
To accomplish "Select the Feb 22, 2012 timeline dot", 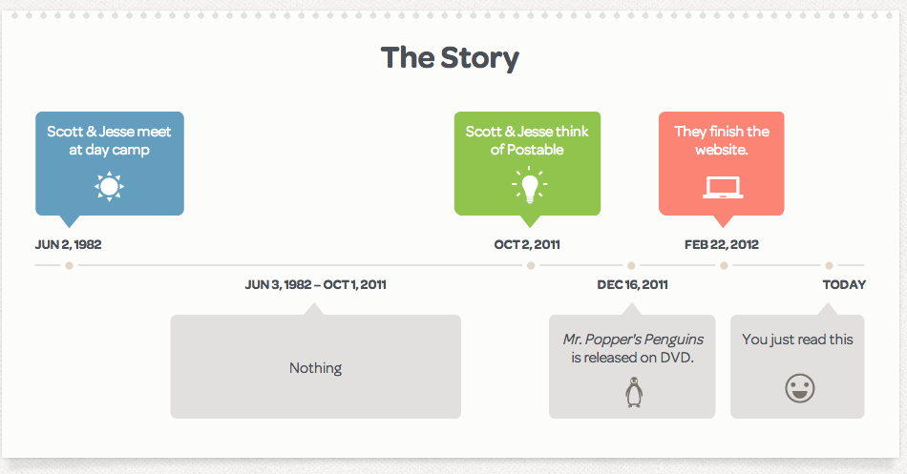I will click(724, 265).
